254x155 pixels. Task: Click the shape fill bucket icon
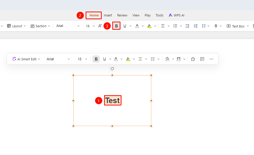click(x=167, y=59)
